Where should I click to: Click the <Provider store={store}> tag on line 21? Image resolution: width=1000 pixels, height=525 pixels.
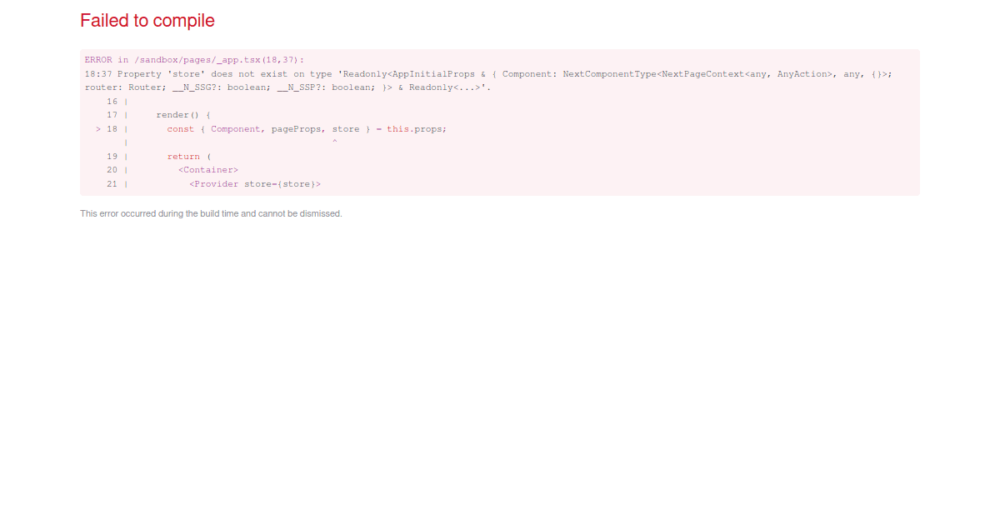(256, 183)
